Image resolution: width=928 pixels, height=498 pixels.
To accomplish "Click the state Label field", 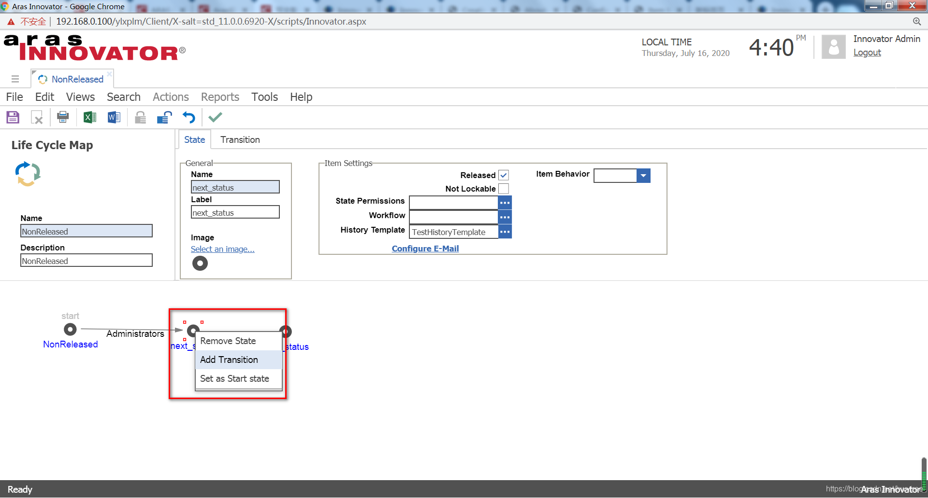I will 235,212.
